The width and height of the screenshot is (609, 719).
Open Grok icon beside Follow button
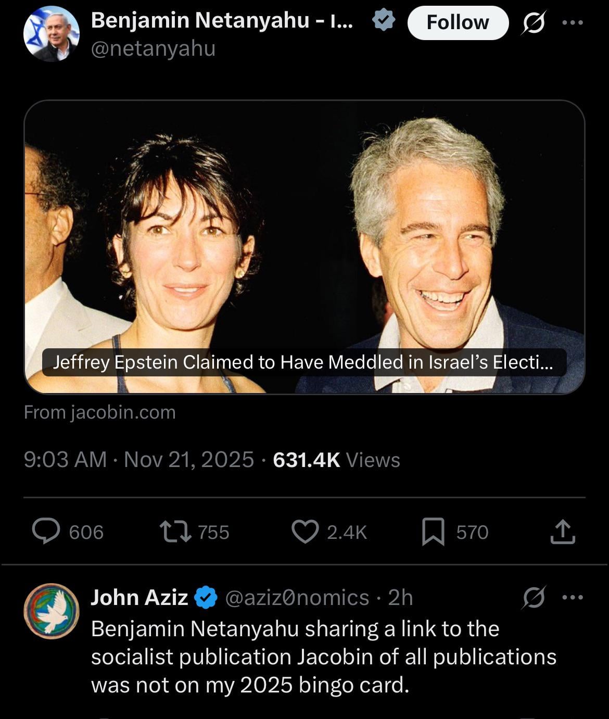(534, 23)
